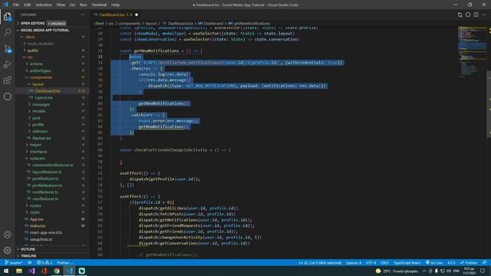The height and width of the screenshot is (276, 491).
Task: Open the Accounts icon in activity bar
Action: click(7, 235)
